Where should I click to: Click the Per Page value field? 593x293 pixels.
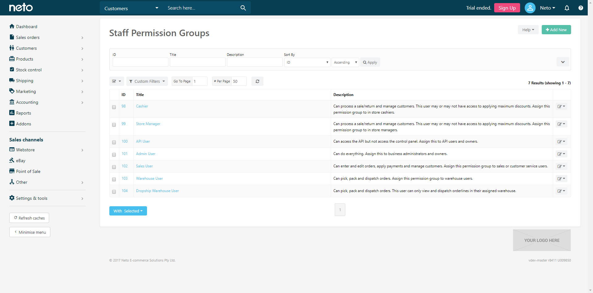(239, 81)
